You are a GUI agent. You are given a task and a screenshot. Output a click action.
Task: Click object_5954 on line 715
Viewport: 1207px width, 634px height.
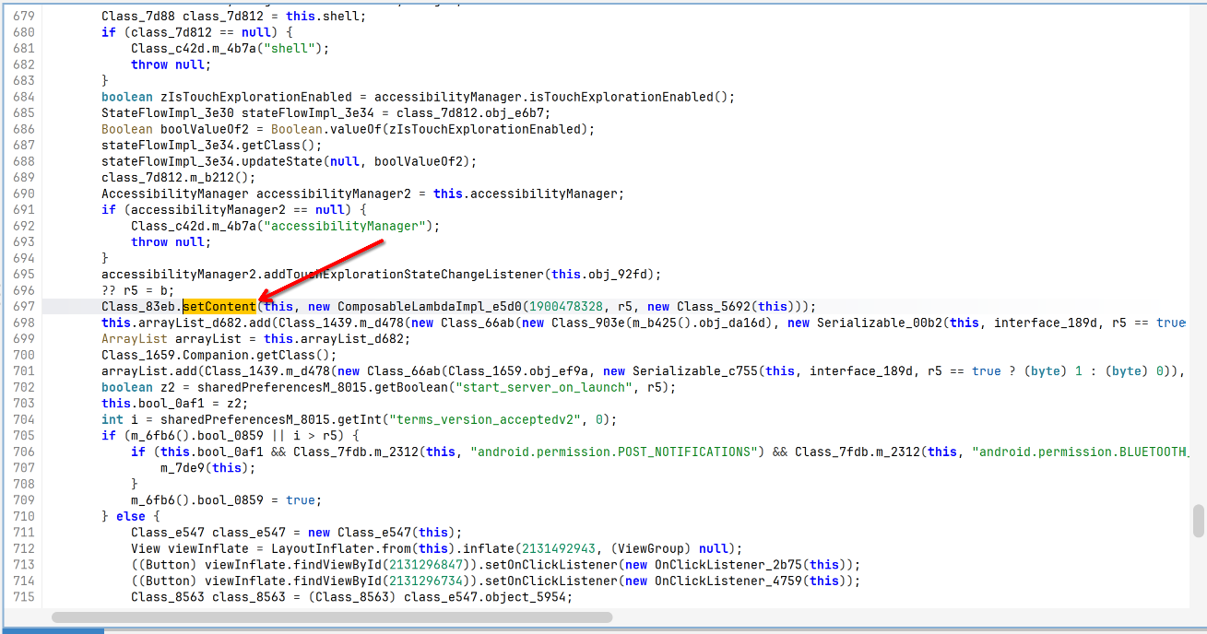coord(526,596)
